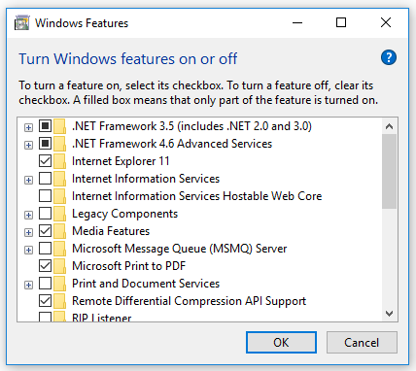416x371 pixels.
Task: Click the scrollbar down arrow in features list
Action: point(389,314)
